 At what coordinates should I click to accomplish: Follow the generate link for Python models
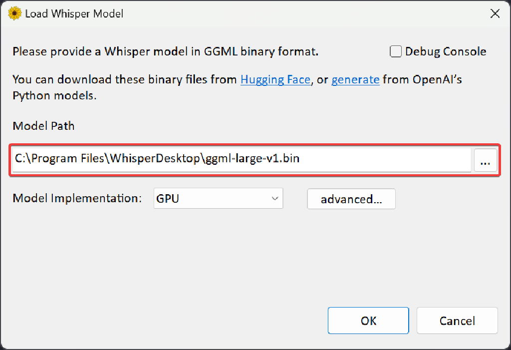355,79
